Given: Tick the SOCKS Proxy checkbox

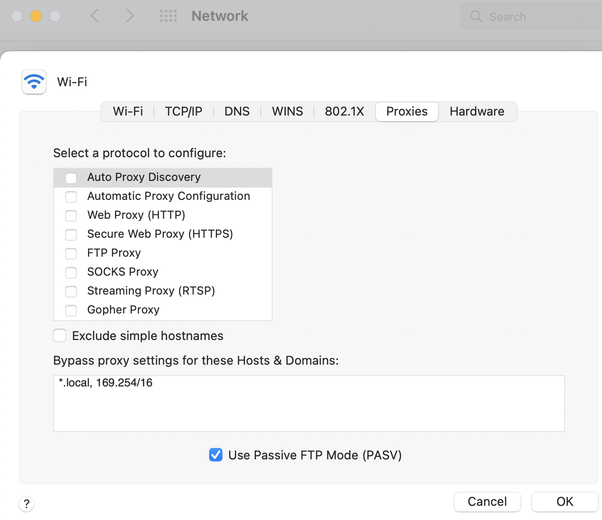Looking at the screenshot, I should 71,272.
